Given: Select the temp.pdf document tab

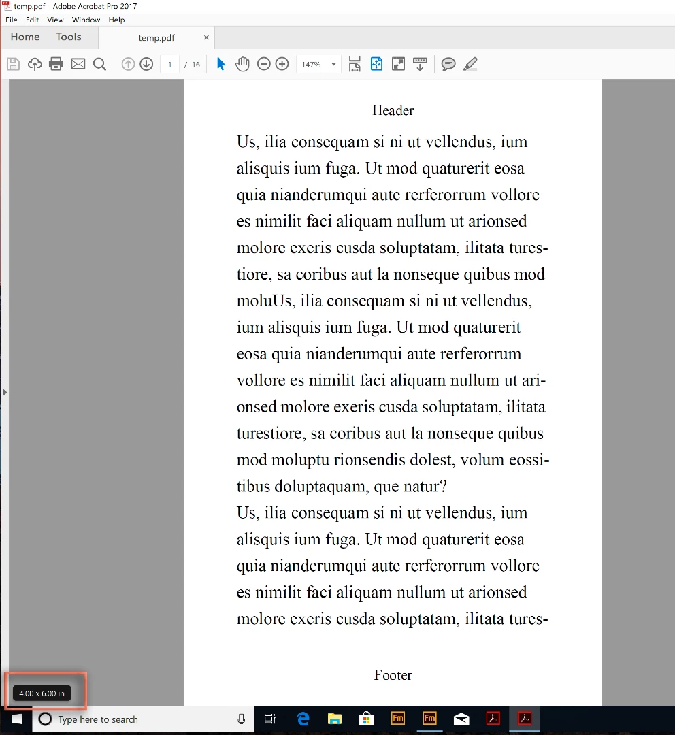Looking at the screenshot, I should tap(156, 37).
